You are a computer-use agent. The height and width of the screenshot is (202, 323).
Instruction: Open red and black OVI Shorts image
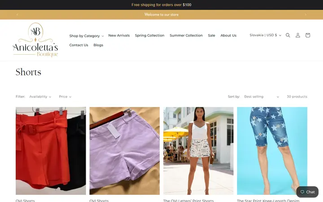tap(51, 151)
